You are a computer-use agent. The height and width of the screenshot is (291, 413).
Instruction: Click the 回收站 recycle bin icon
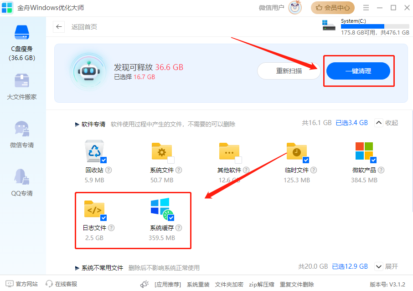94,151
